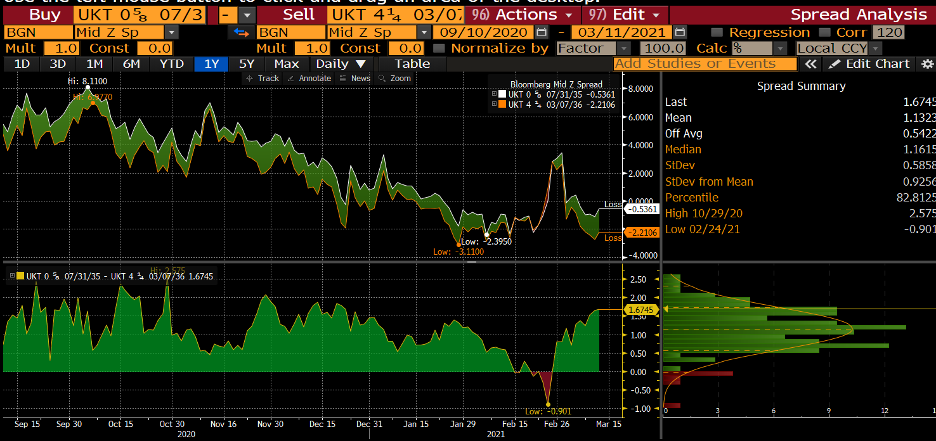936x441 pixels.
Task: Open chart settings gear icon
Action: (928, 64)
